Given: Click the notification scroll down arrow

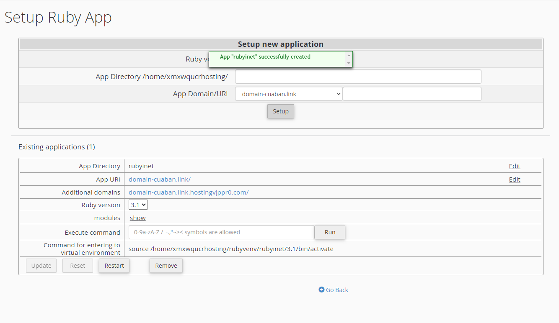Looking at the screenshot, I should point(349,63).
